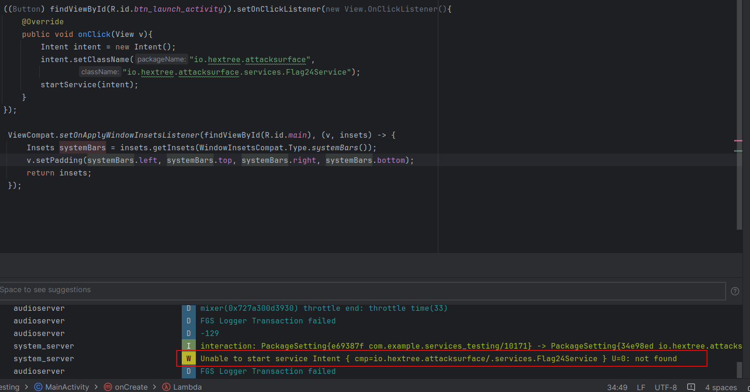The height and width of the screenshot is (392, 750).
Task: Click the help icon beside the Logcat filter
Action: coord(735,291)
